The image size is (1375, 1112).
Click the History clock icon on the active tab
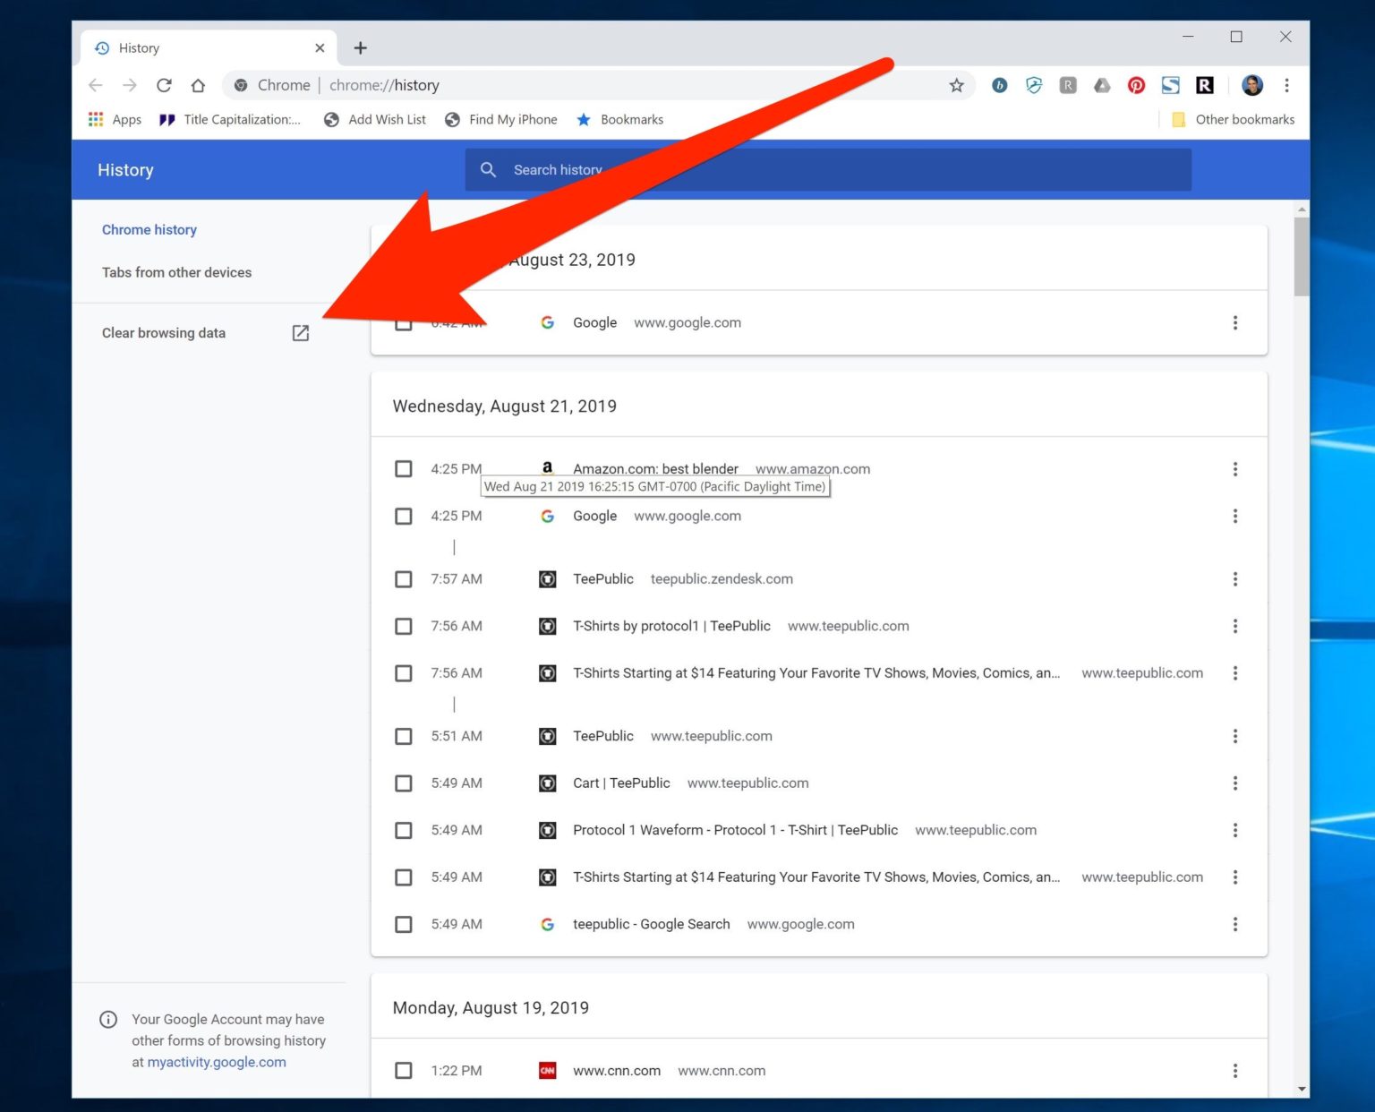tap(101, 47)
